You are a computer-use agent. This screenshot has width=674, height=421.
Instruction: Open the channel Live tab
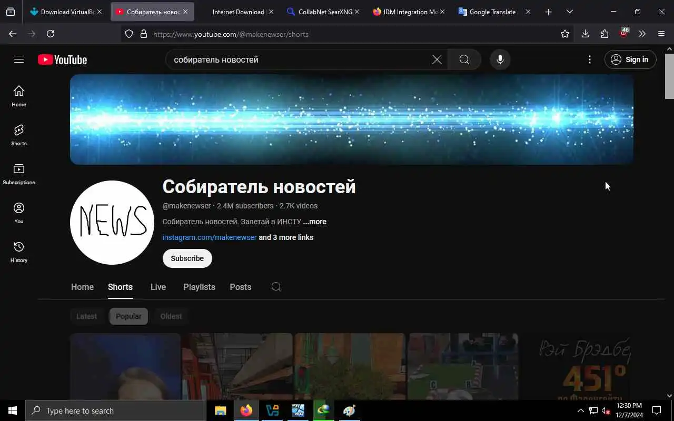(x=158, y=287)
